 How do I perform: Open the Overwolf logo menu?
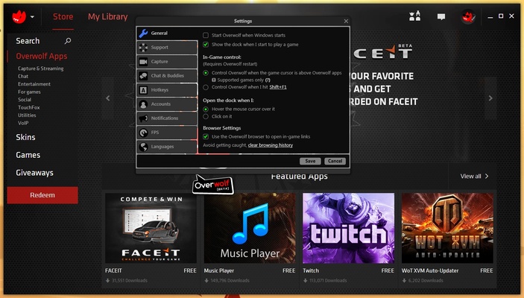pyautogui.click(x=19, y=16)
